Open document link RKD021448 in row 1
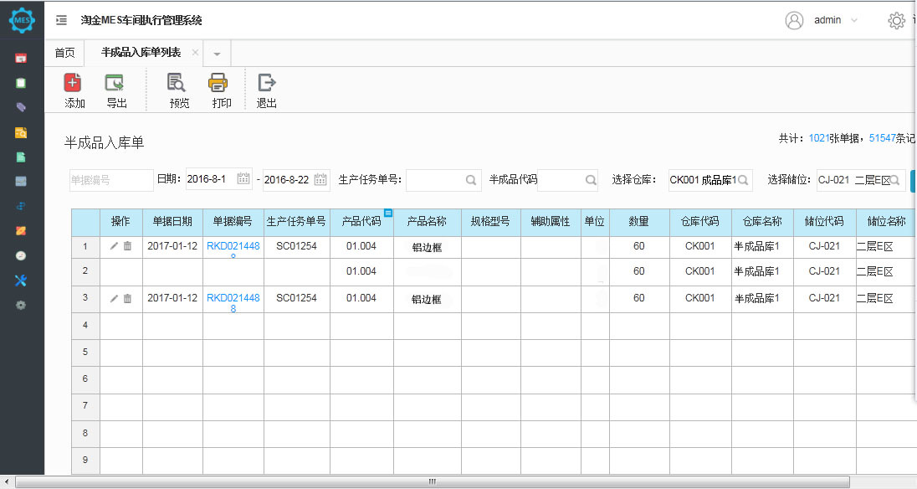The width and height of the screenshot is (917, 489). pyautogui.click(x=233, y=246)
